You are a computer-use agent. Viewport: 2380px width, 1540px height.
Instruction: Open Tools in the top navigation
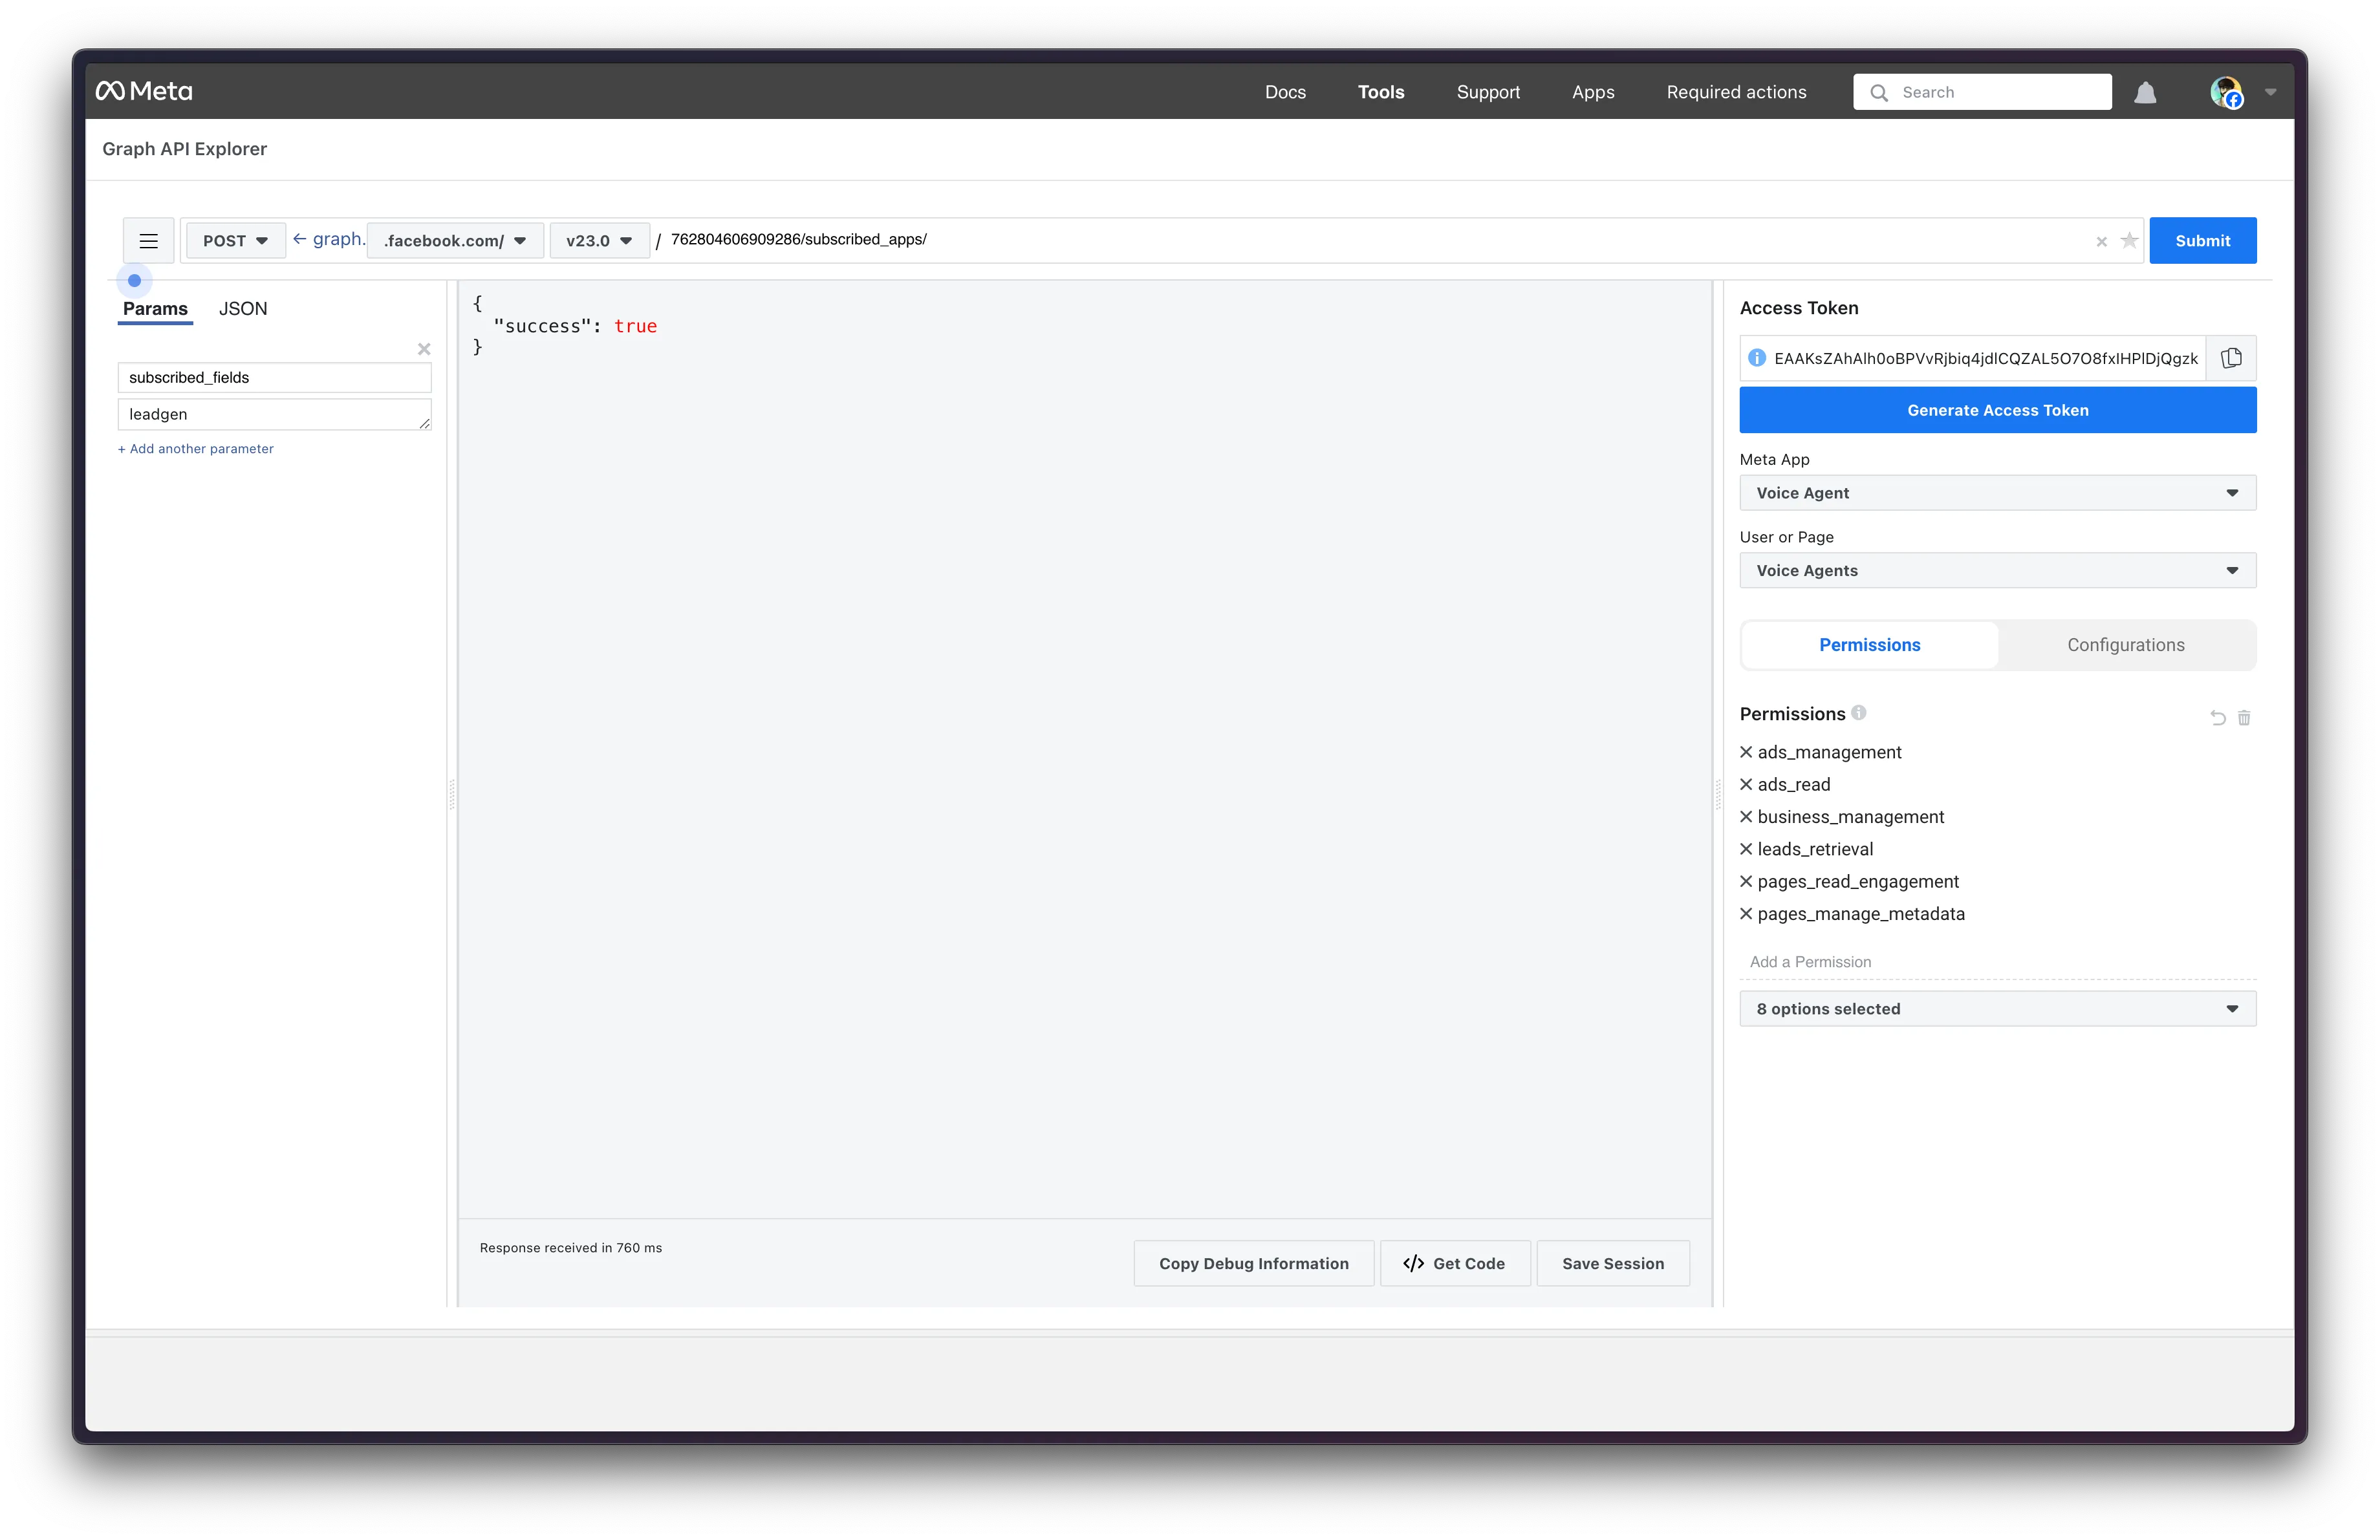click(x=1380, y=92)
